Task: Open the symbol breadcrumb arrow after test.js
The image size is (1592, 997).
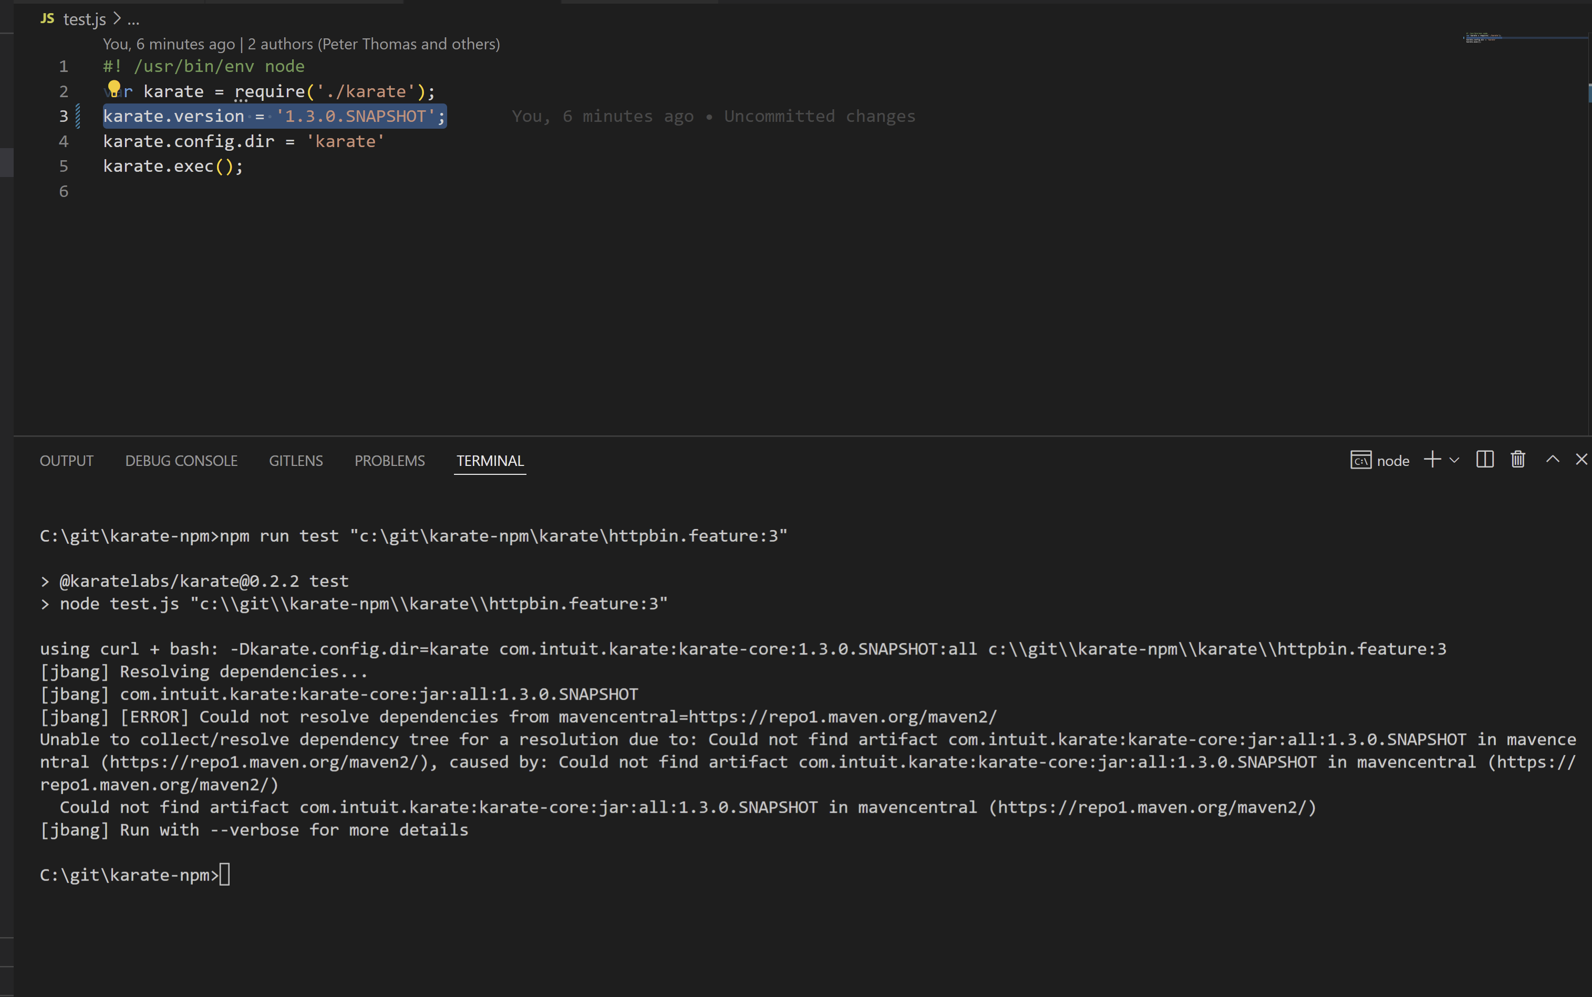Action: coord(117,18)
